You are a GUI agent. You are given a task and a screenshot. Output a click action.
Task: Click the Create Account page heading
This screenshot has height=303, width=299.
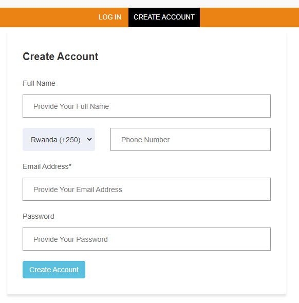point(61,56)
